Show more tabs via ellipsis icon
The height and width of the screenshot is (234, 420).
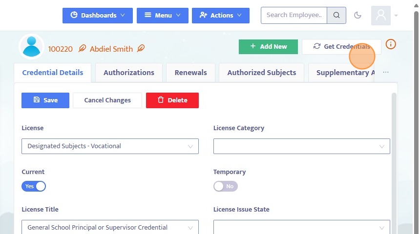386,73
